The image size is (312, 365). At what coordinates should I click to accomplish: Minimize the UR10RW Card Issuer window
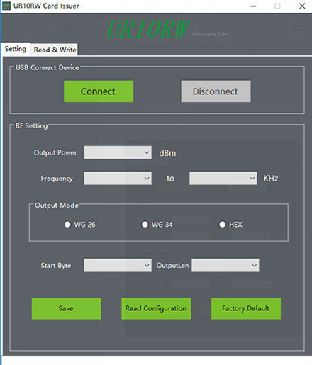253,6
